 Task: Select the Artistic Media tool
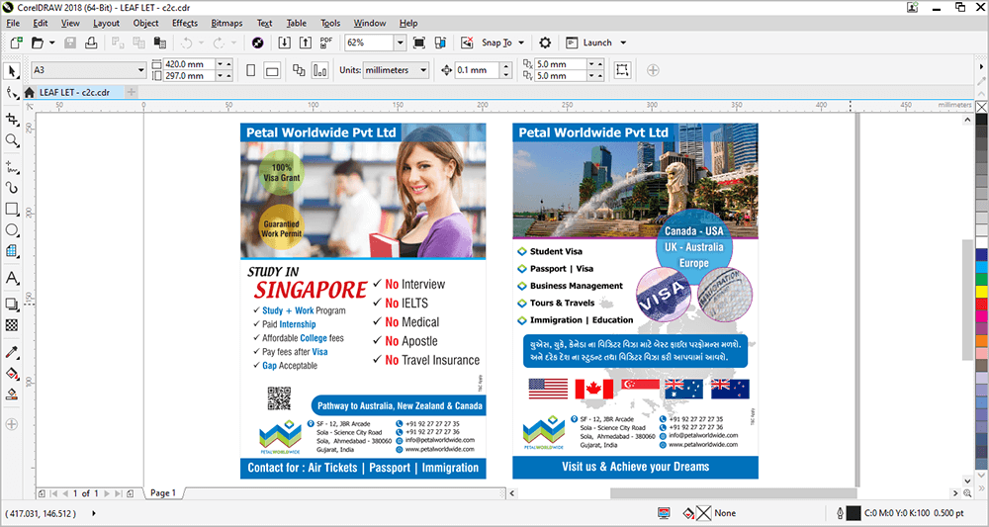coord(12,188)
